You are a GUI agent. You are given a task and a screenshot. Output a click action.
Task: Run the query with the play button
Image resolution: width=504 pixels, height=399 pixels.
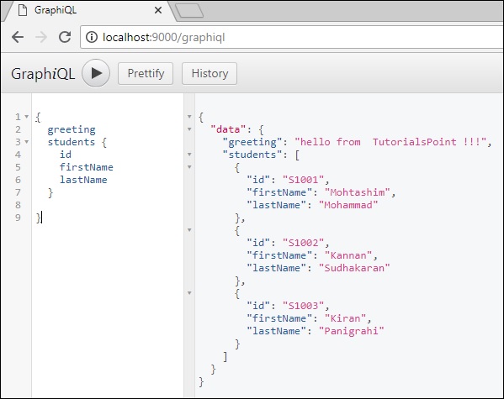click(x=96, y=73)
